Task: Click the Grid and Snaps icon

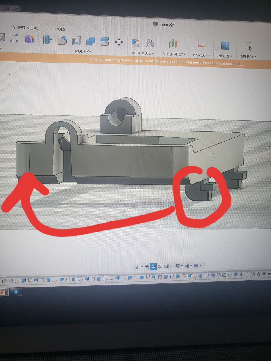Action: click(187, 266)
